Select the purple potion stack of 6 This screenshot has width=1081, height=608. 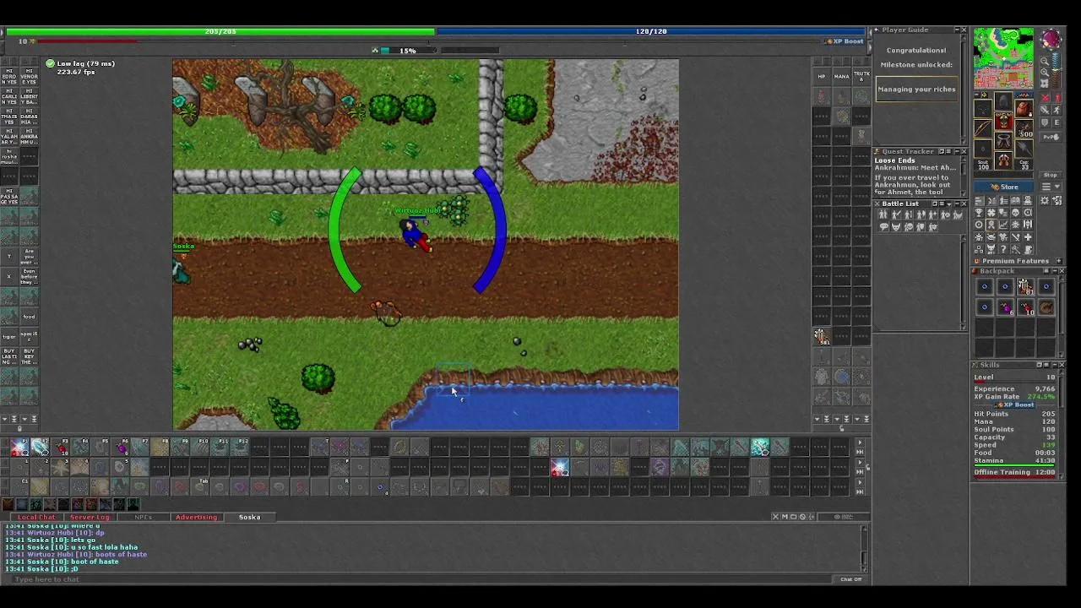[x=1005, y=307]
